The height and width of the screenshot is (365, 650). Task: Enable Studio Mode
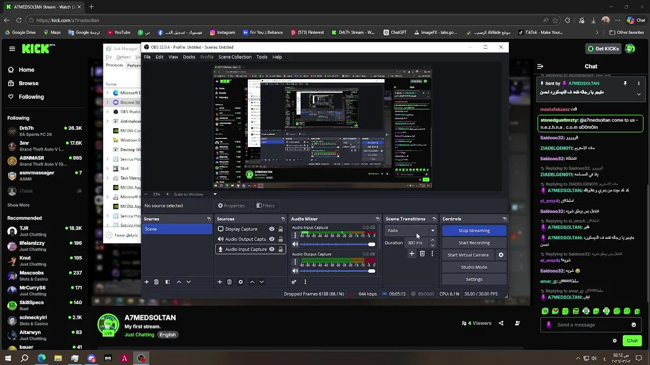tap(474, 267)
